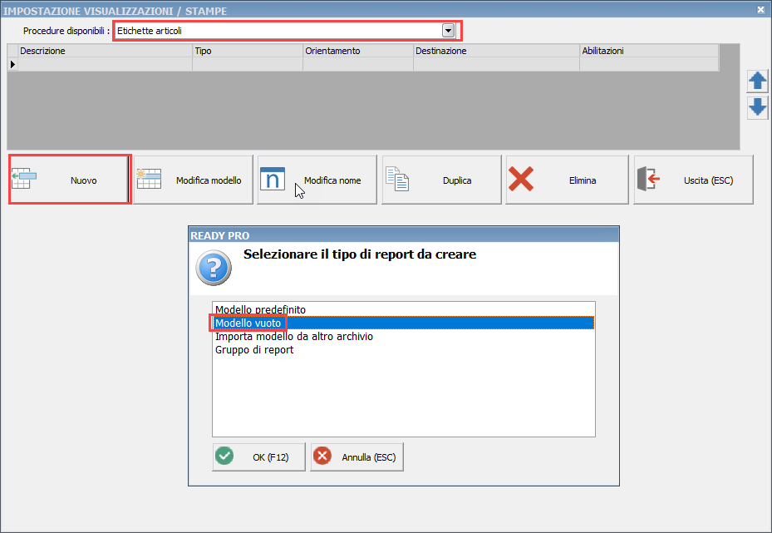Click the blue 'n' rename icon
This screenshot has height=533, width=772.
[x=273, y=179]
